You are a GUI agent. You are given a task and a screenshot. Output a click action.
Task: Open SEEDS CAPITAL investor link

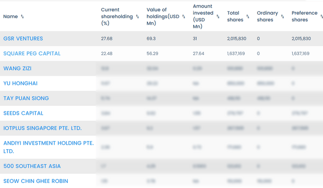click(x=23, y=113)
